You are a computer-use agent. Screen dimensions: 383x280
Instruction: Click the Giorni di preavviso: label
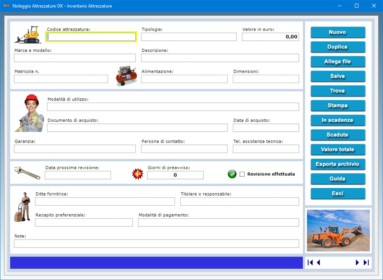(x=169, y=168)
